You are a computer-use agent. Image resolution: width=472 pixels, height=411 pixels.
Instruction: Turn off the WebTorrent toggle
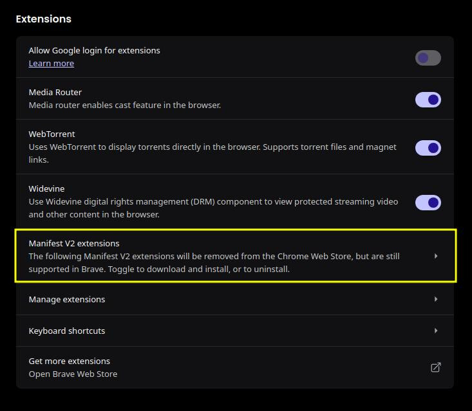point(428,148)
